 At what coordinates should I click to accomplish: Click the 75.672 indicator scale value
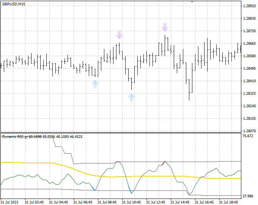click(248, 136)
